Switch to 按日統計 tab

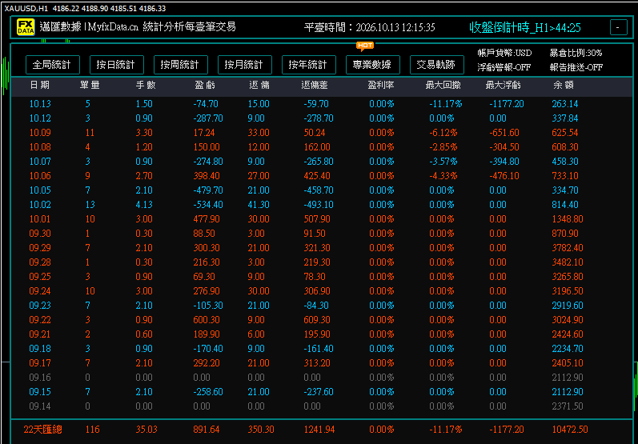tap(117, 65)
